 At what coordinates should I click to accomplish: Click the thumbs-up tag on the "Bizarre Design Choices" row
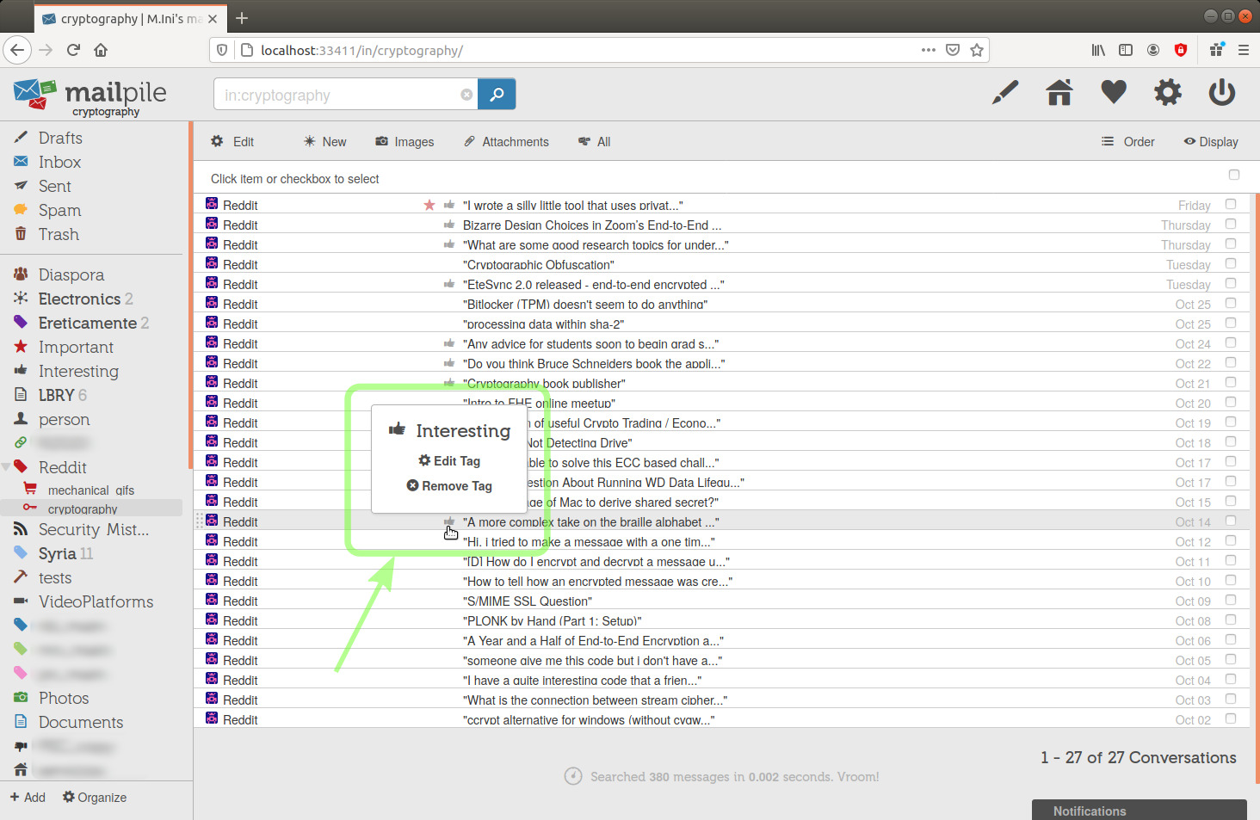pos(449,225)
